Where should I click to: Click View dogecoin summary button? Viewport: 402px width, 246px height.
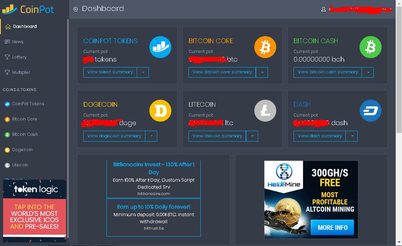pos(114,136)
